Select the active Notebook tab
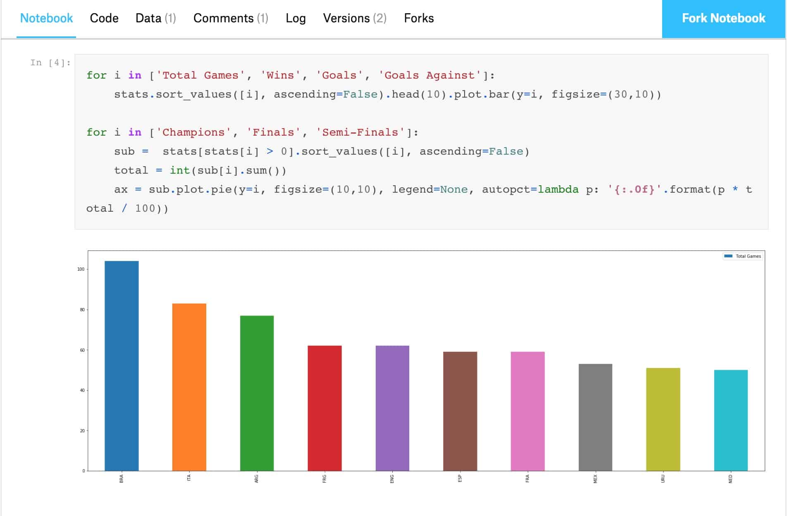This screenshot has width=787, height=516. tap(46, 18)
